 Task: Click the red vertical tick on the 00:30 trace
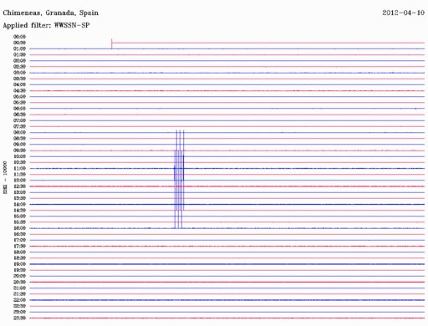112,44
